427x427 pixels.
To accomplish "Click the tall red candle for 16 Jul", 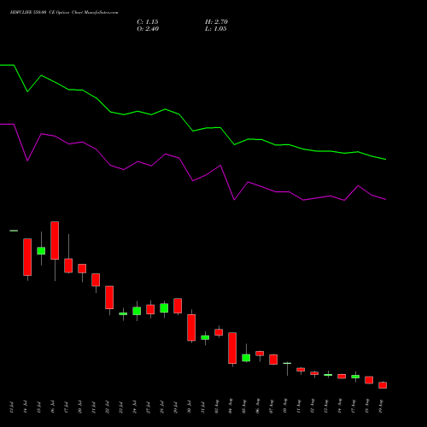I will pyautogui.click(x=55, y=240).
